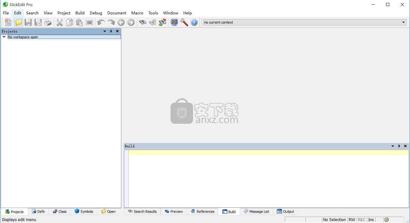
Task: Open the File menu
Action: point(6,13)
